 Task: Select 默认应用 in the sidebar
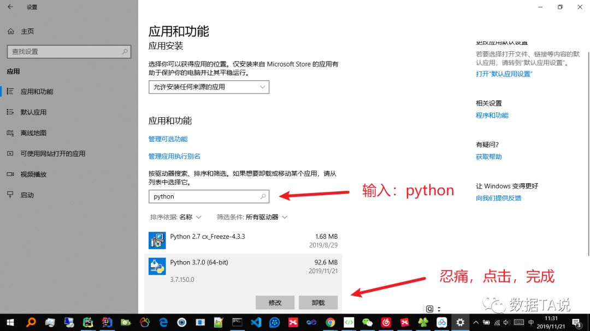click(x=33, y=112)
